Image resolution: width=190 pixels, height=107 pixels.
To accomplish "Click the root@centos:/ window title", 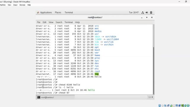I will [x=95, y=17].
